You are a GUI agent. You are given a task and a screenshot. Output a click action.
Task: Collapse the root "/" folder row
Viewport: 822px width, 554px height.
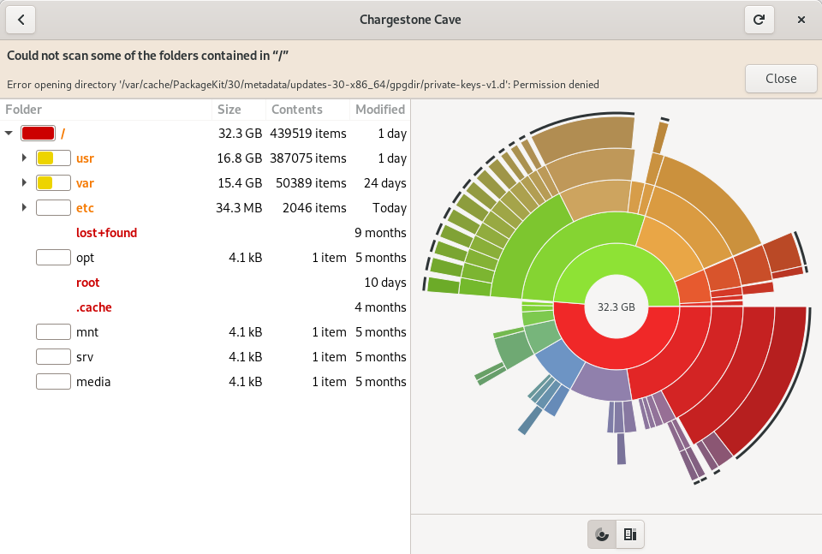pyautogui.click(x=9, y=133)
